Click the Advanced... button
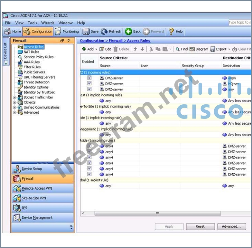Screen dimensions: 252x248 click(x=231, y=226)
